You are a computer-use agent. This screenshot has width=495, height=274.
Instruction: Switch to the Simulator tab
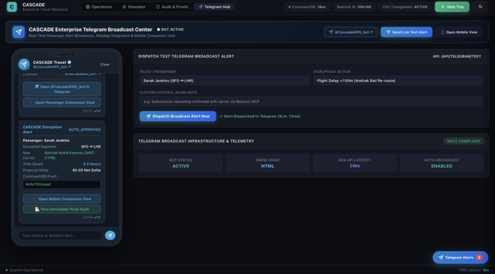pyautogui.click(x=134, y=7)
